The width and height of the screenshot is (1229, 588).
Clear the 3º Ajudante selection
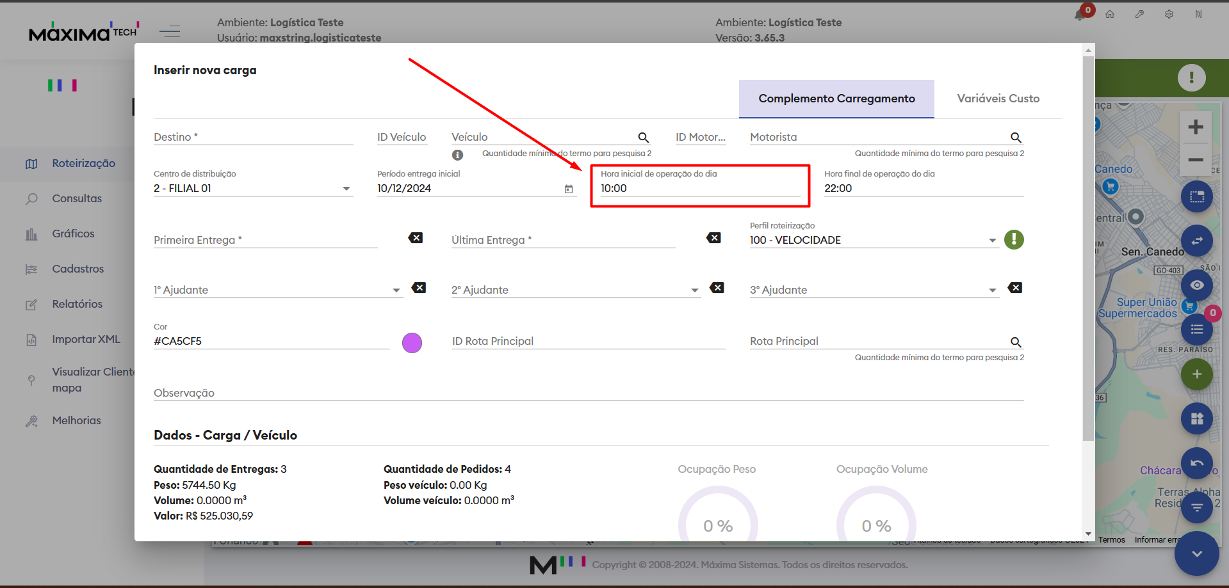click(1015, 288)
